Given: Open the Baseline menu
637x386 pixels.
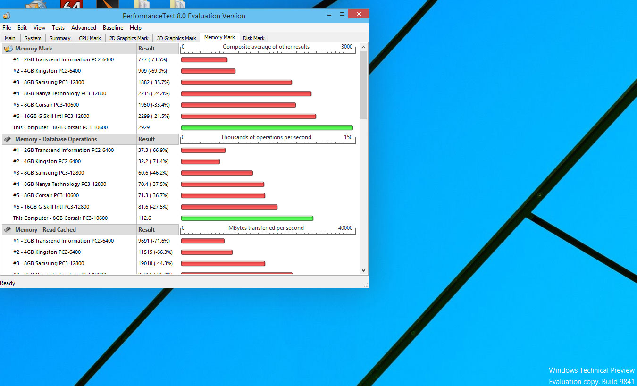Looking at the screenshot, I should coord(113,28).
